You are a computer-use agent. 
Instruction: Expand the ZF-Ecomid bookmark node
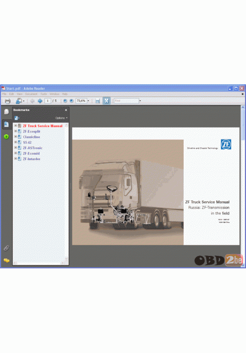[x=16, y=153]
